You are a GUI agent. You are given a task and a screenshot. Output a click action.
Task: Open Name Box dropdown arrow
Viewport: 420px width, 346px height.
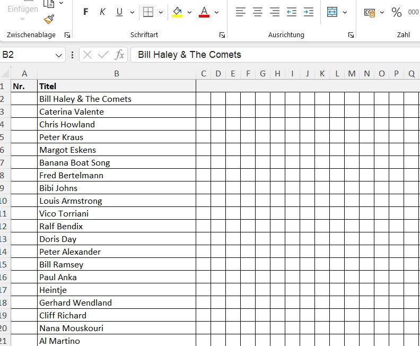pos(59,56)
